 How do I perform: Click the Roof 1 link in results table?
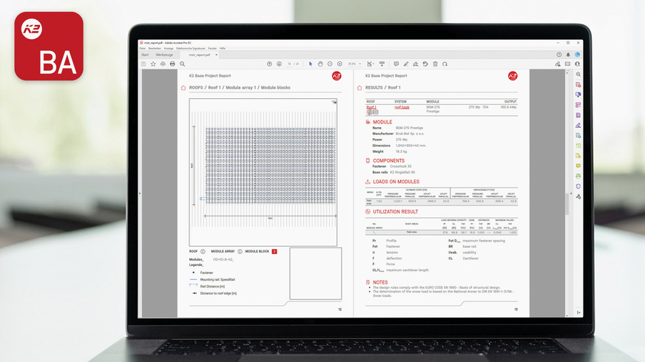tap(371, 107)
